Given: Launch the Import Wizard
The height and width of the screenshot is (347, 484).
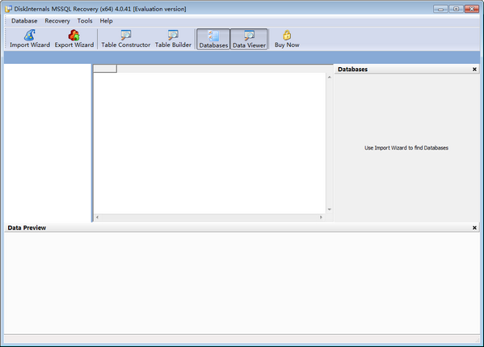Looking at the screenshot, I should point(30,39).
